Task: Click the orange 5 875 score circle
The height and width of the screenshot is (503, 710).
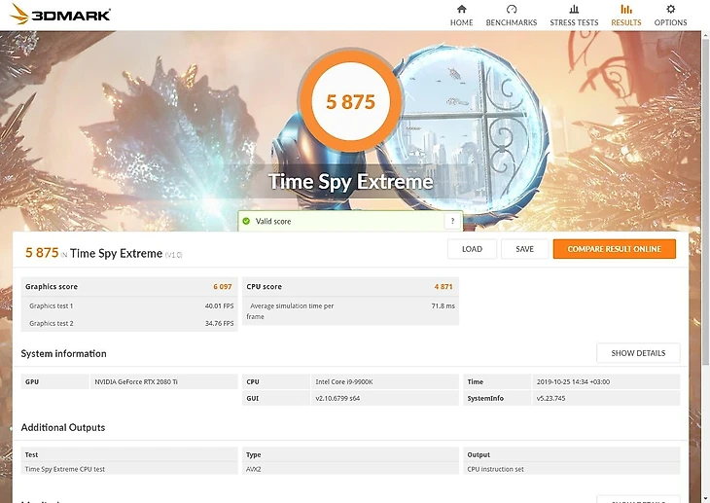Action: point(350,102)
